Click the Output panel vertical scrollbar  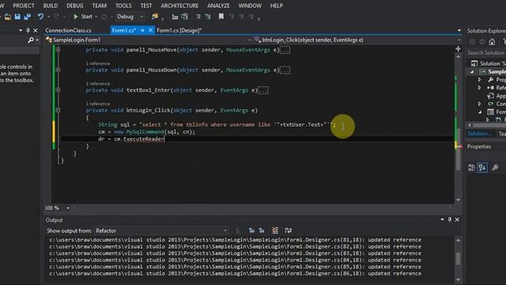point(459,260)
